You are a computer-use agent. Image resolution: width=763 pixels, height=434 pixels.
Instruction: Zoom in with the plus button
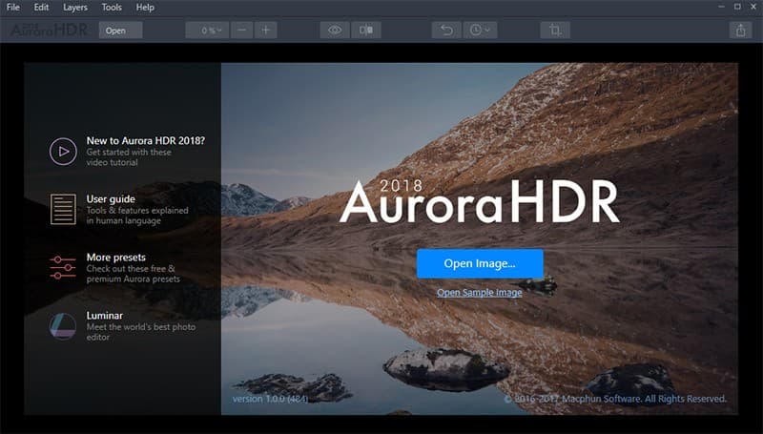coord(266,31)
